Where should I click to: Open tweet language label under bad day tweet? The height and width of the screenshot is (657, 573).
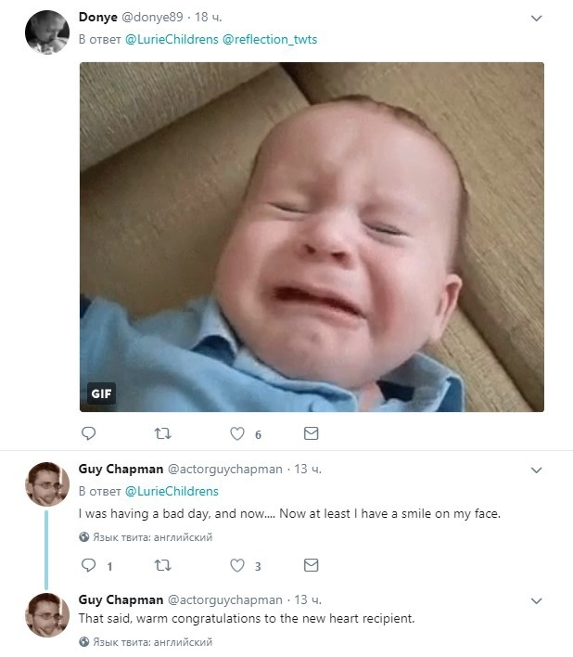(146, 537)
